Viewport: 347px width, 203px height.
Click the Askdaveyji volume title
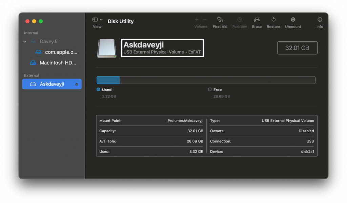[144, 45]
